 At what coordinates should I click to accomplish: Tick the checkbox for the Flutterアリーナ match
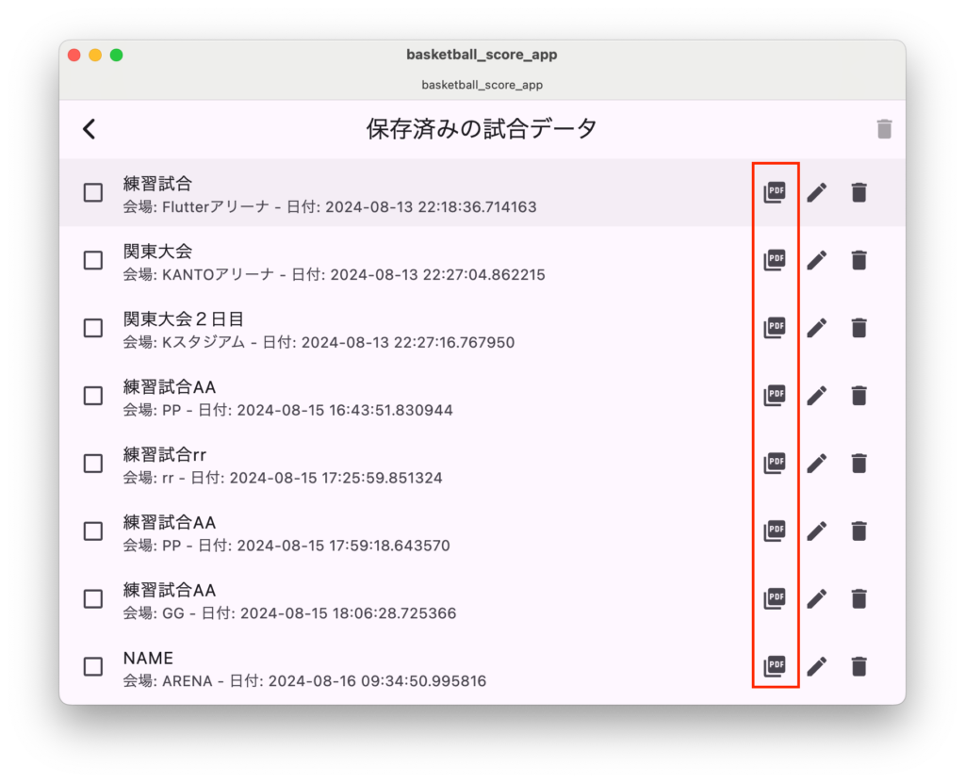(x=93, y=192)
